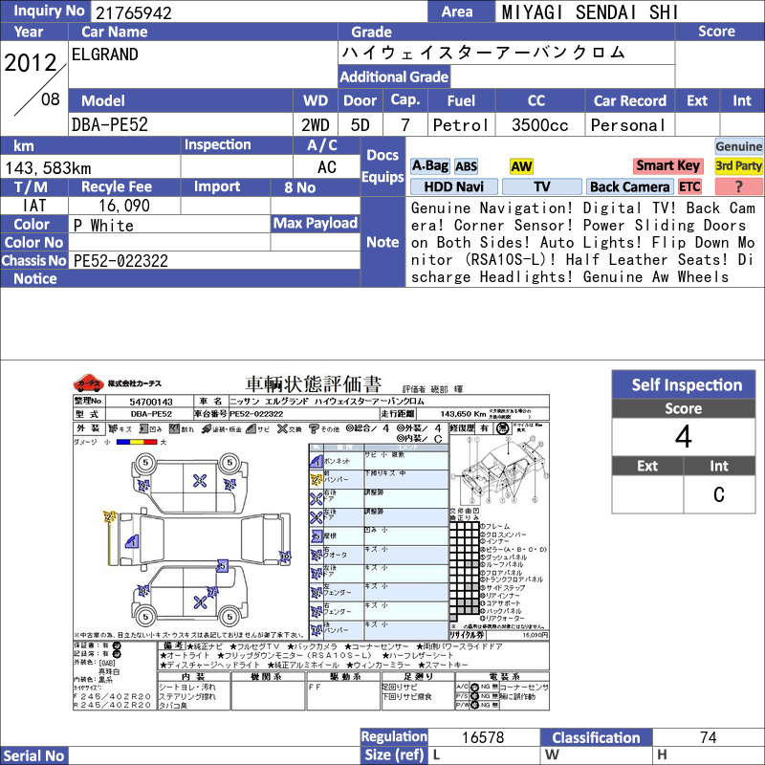Viewport: 765px width, 765px height.
Task: Select the area text MIYAGI SENDAI SHI
Action: [590, 12]
